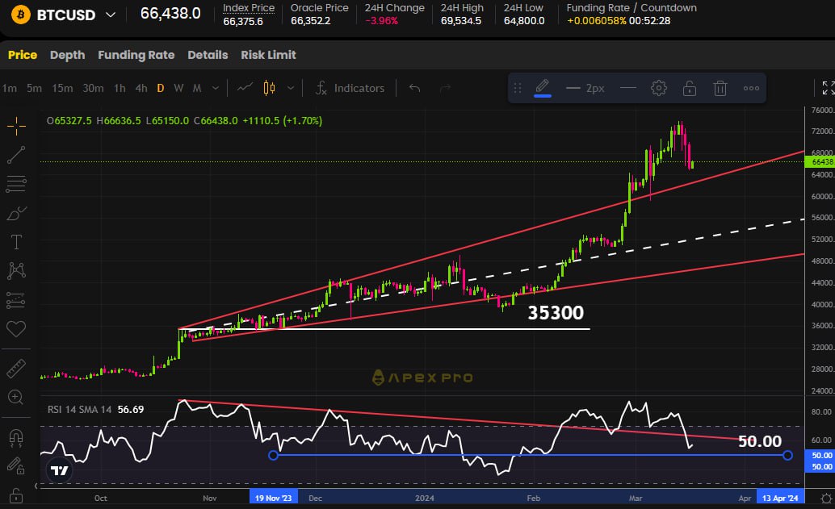Select the 1h timeframe
The height and width of the screenshot is (509, 835).
120,88
